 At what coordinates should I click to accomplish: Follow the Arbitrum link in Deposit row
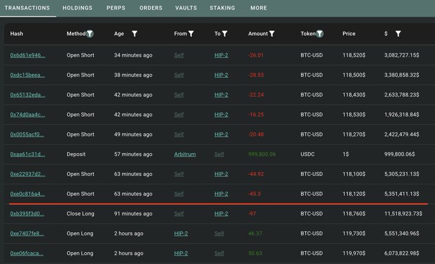point(185,154)
